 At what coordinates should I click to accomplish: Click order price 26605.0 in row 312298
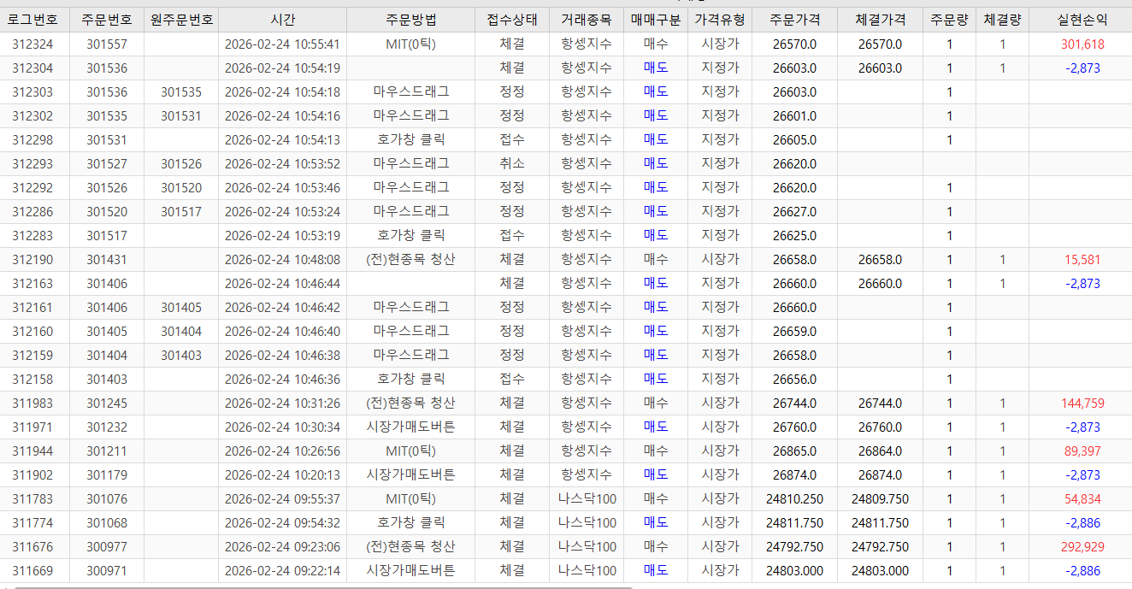pyautogui.click(x=794, y=140)
